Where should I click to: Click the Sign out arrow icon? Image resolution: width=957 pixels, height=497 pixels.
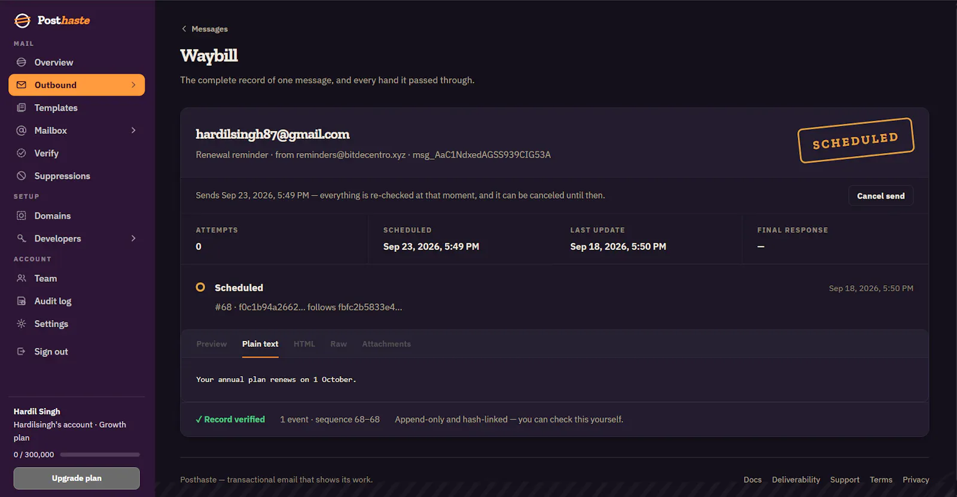22,352
